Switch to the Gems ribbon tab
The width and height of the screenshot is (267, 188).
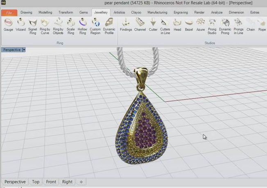coord(84,12)
